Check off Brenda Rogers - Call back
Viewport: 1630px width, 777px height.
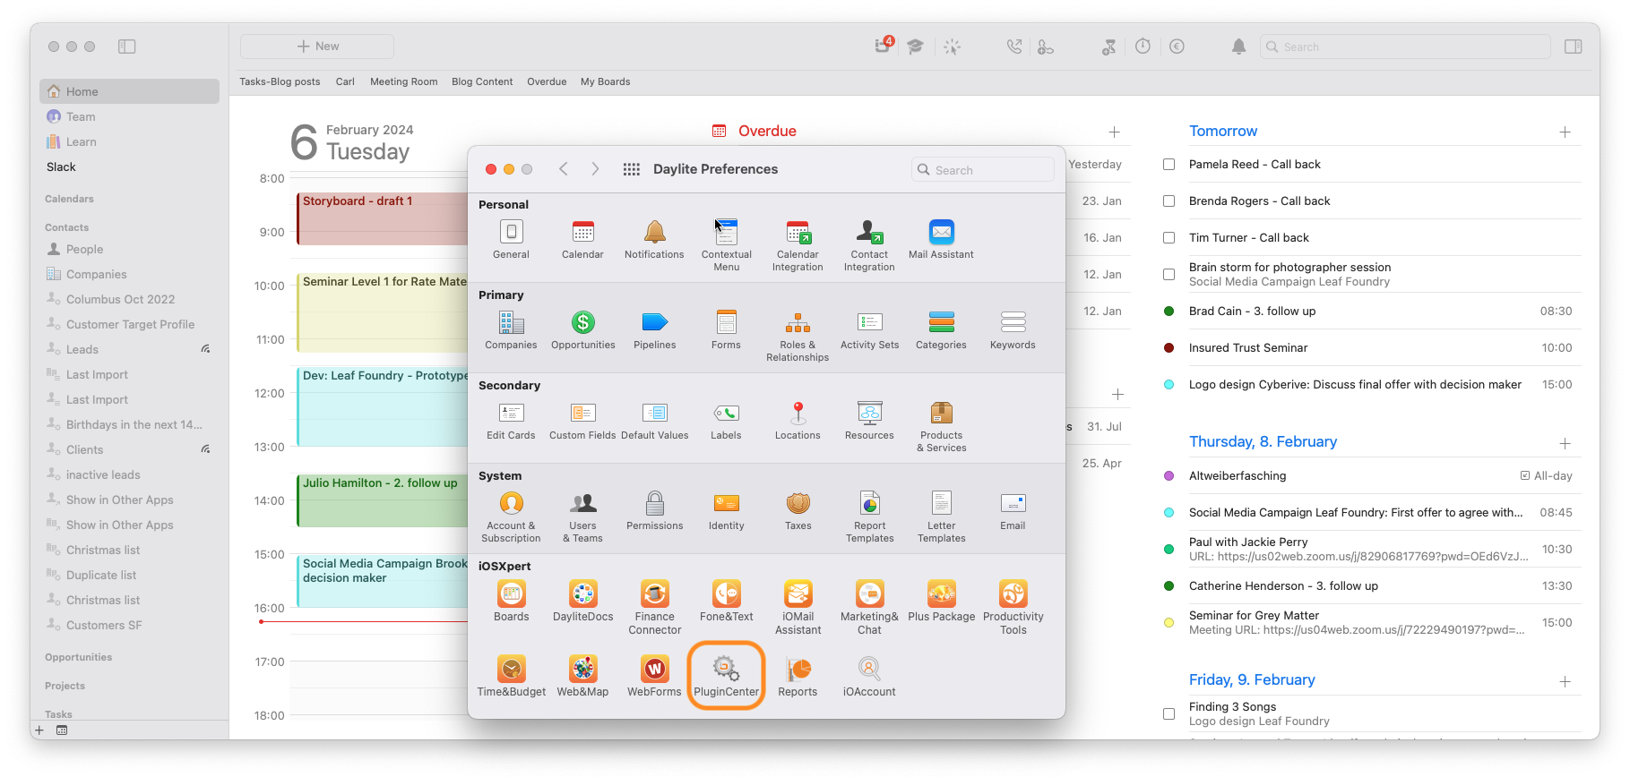(x=1169, y=201)
